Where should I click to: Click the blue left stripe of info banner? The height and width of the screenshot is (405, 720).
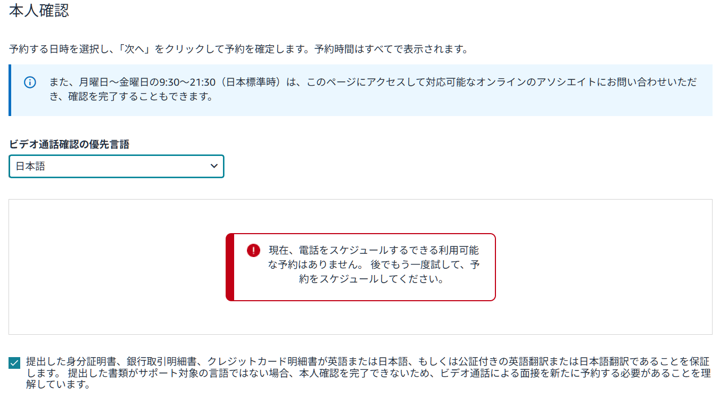point(10,90)
